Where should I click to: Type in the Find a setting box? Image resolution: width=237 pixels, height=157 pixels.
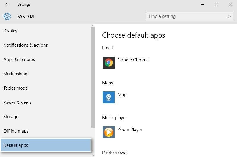(186, 16)
